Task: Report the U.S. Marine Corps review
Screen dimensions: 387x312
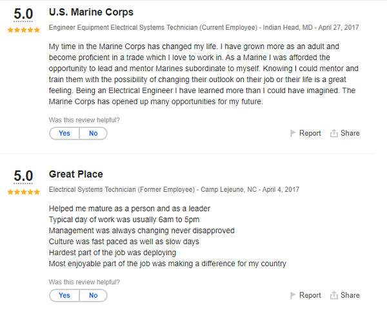Action: coord(310,134)
